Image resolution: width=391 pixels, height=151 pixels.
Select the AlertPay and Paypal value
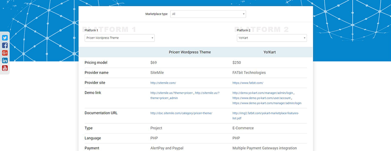(167, 148)
